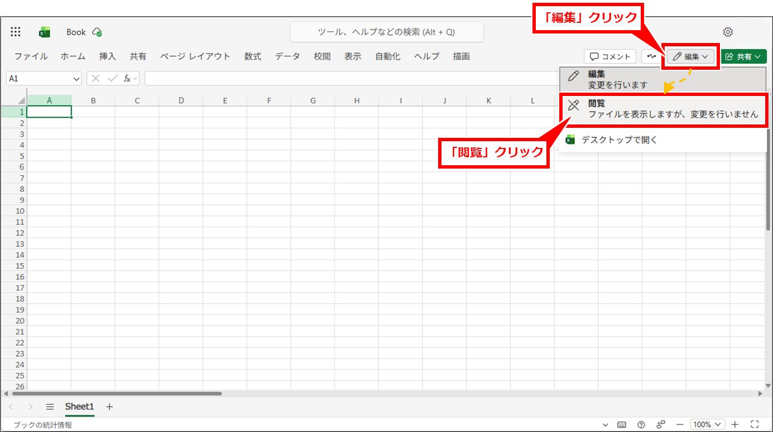
Task: Toggle full screen view icon
Action: click(755, 425)
